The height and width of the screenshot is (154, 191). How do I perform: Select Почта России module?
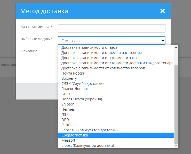pyautogui.click(x=73, y=73)
